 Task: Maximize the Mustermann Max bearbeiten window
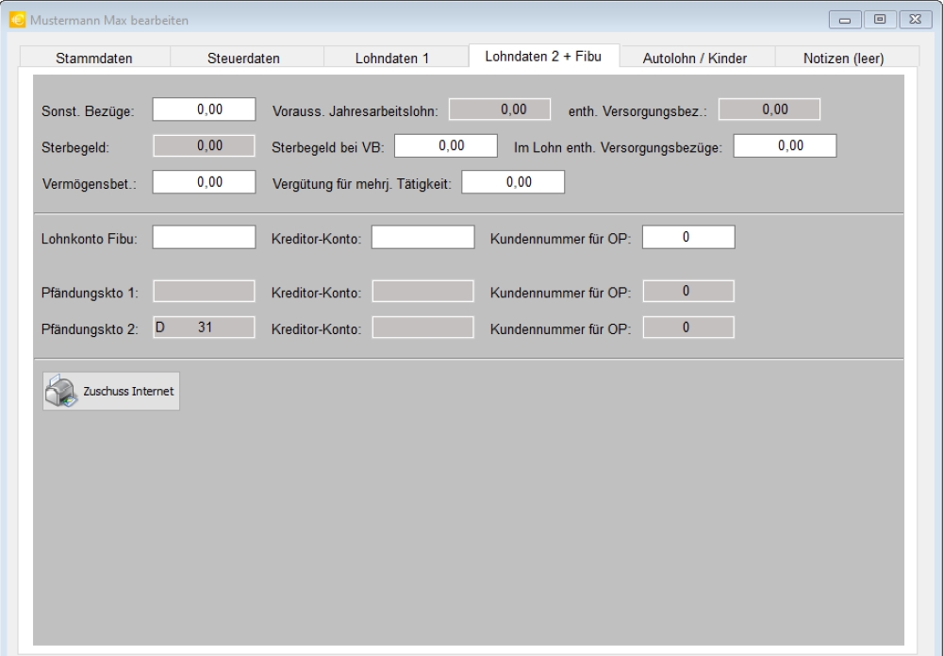click(x=880, y=20)
